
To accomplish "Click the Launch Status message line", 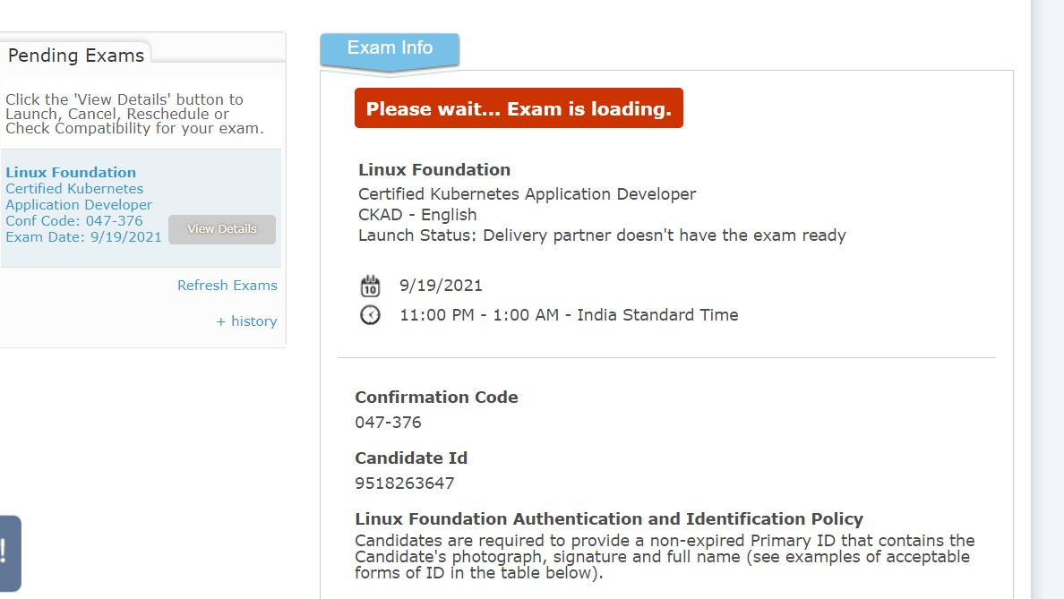I will [x=602, y=235].
